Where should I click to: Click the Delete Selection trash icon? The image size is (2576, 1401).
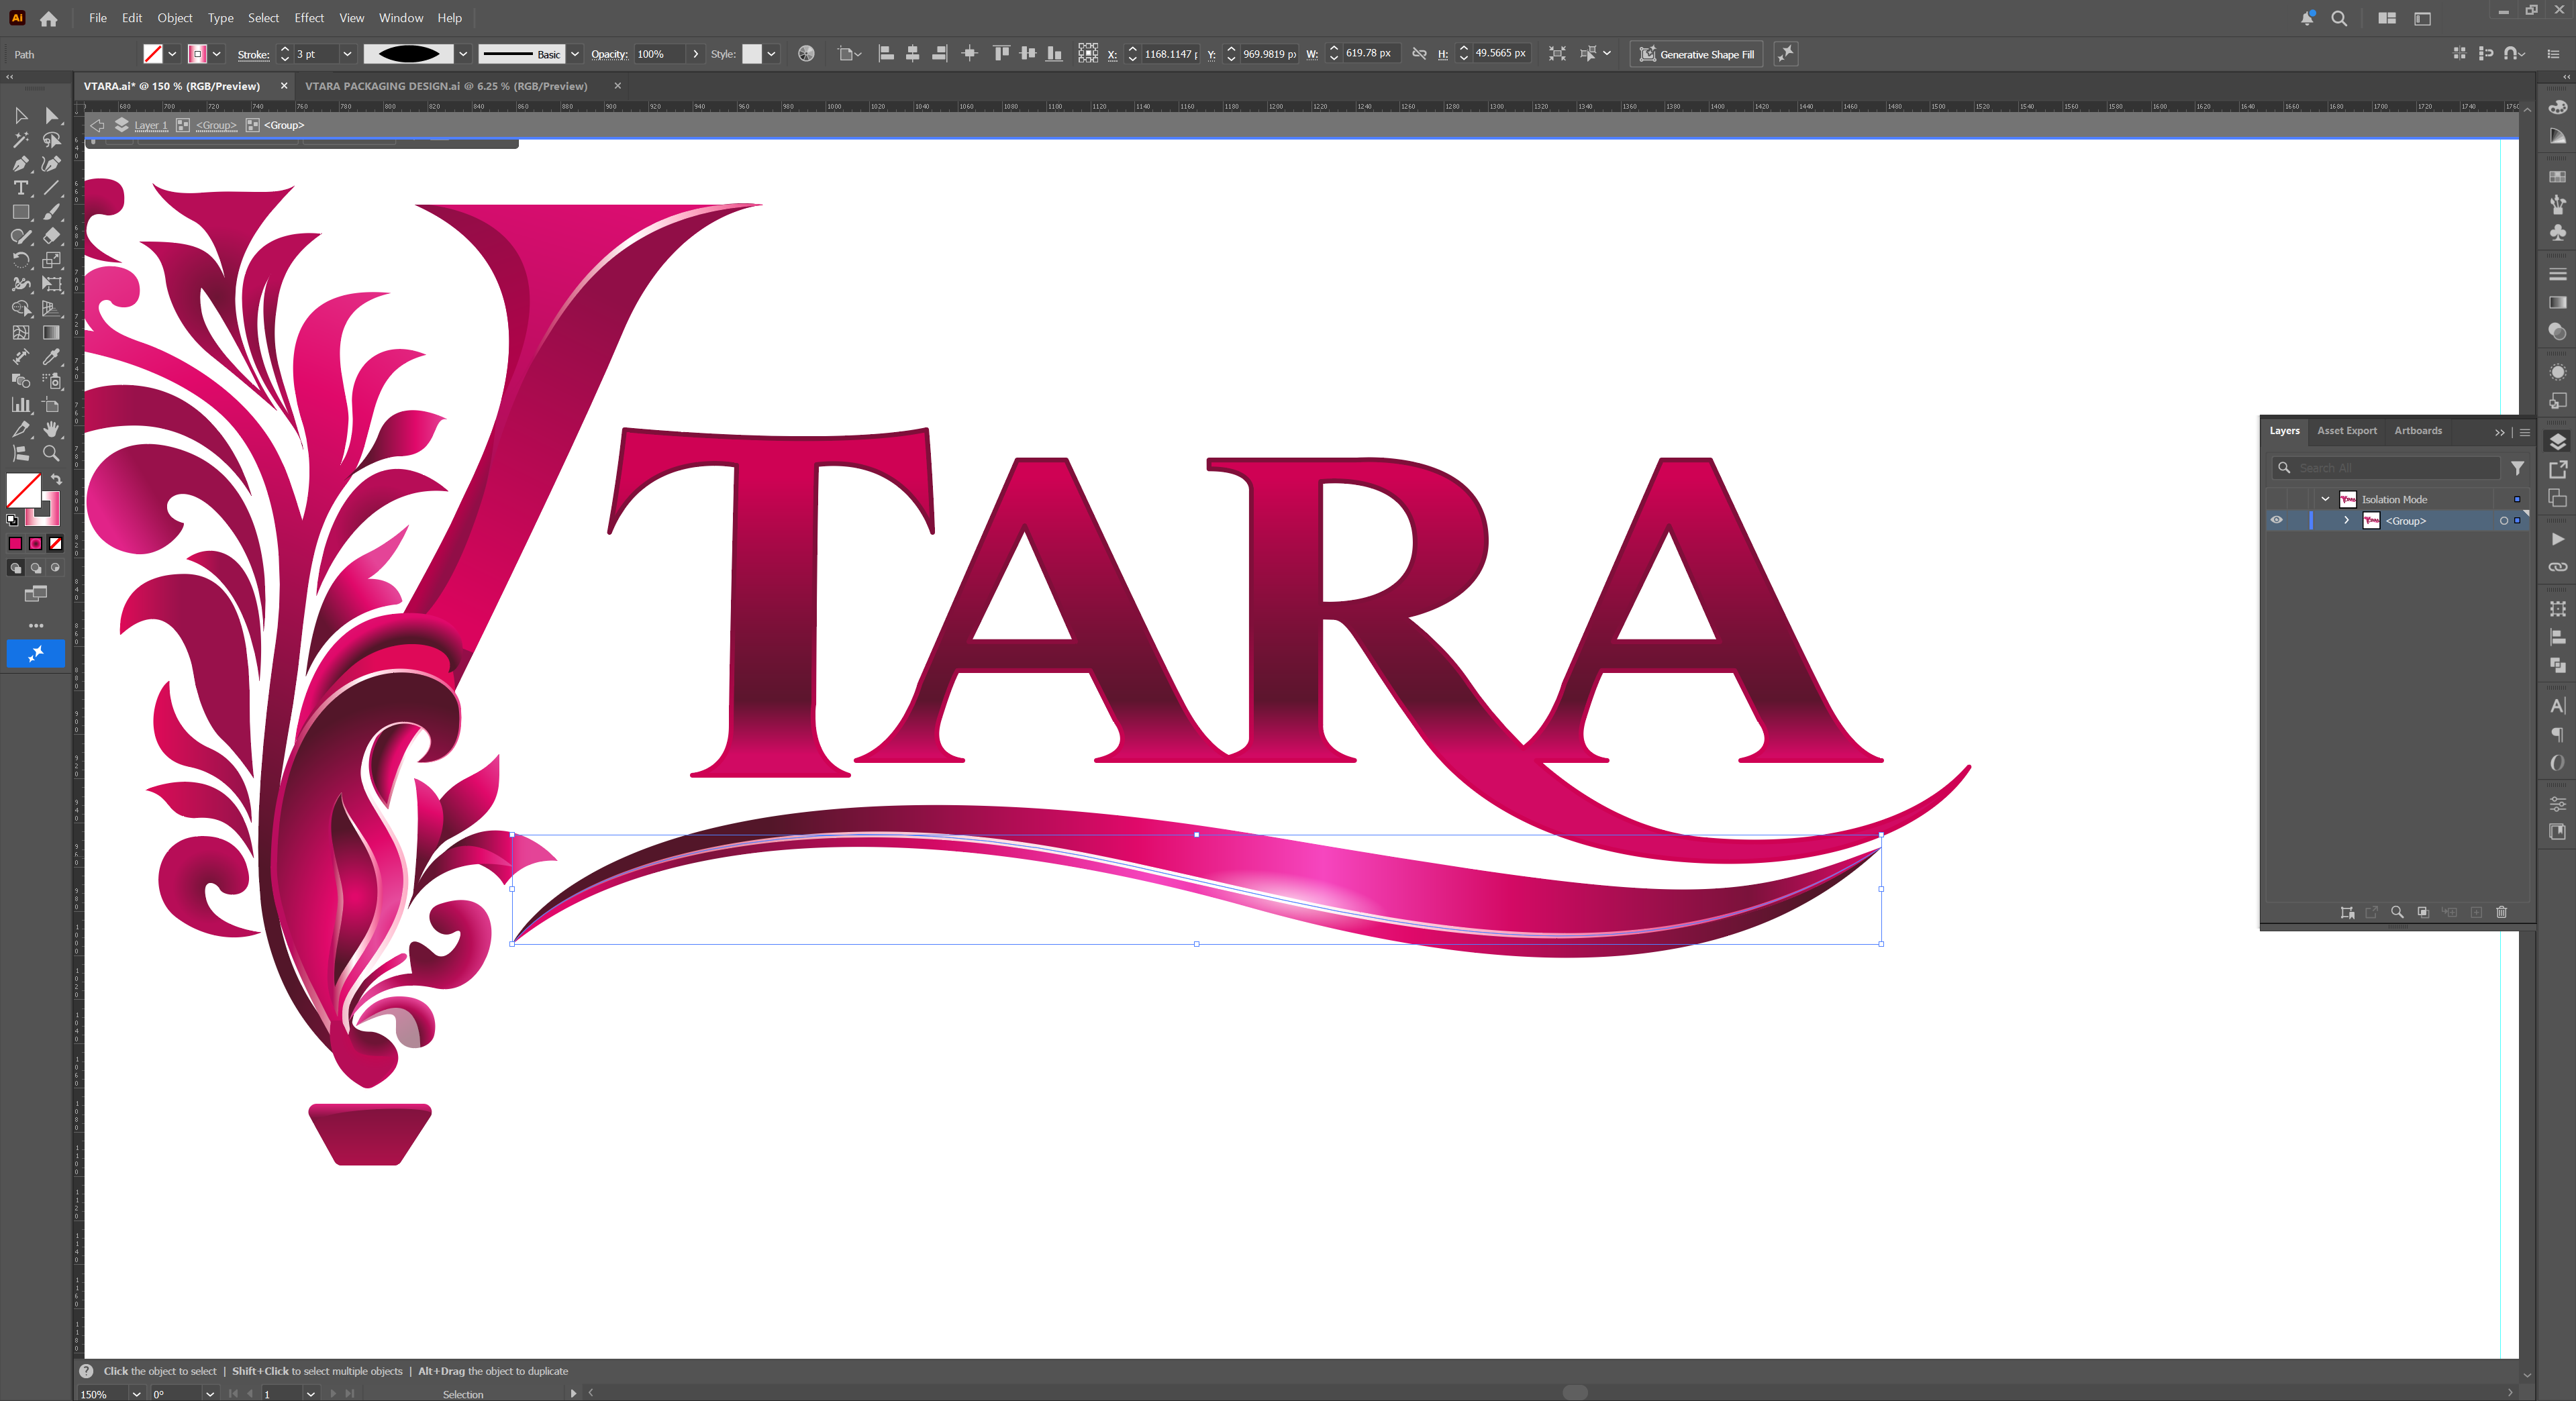click(2501, 911)
